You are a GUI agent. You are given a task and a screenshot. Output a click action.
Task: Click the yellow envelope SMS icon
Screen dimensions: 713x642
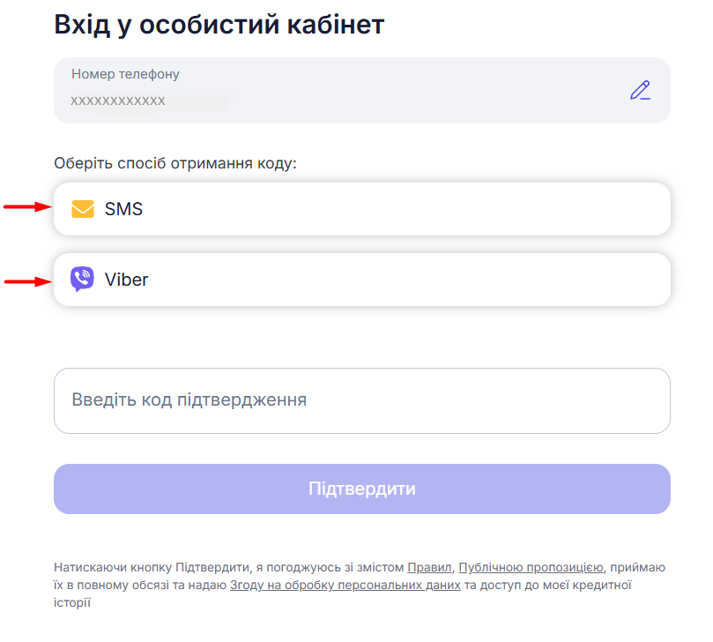tap(82, 209)
